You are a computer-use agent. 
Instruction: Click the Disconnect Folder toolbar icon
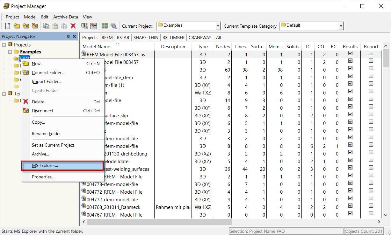point(35,26)
